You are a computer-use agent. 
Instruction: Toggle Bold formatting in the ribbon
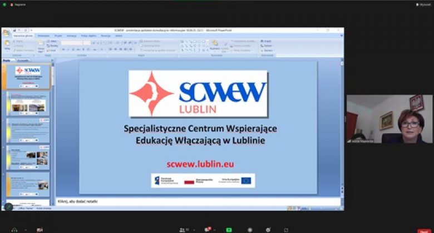(63, 49)
